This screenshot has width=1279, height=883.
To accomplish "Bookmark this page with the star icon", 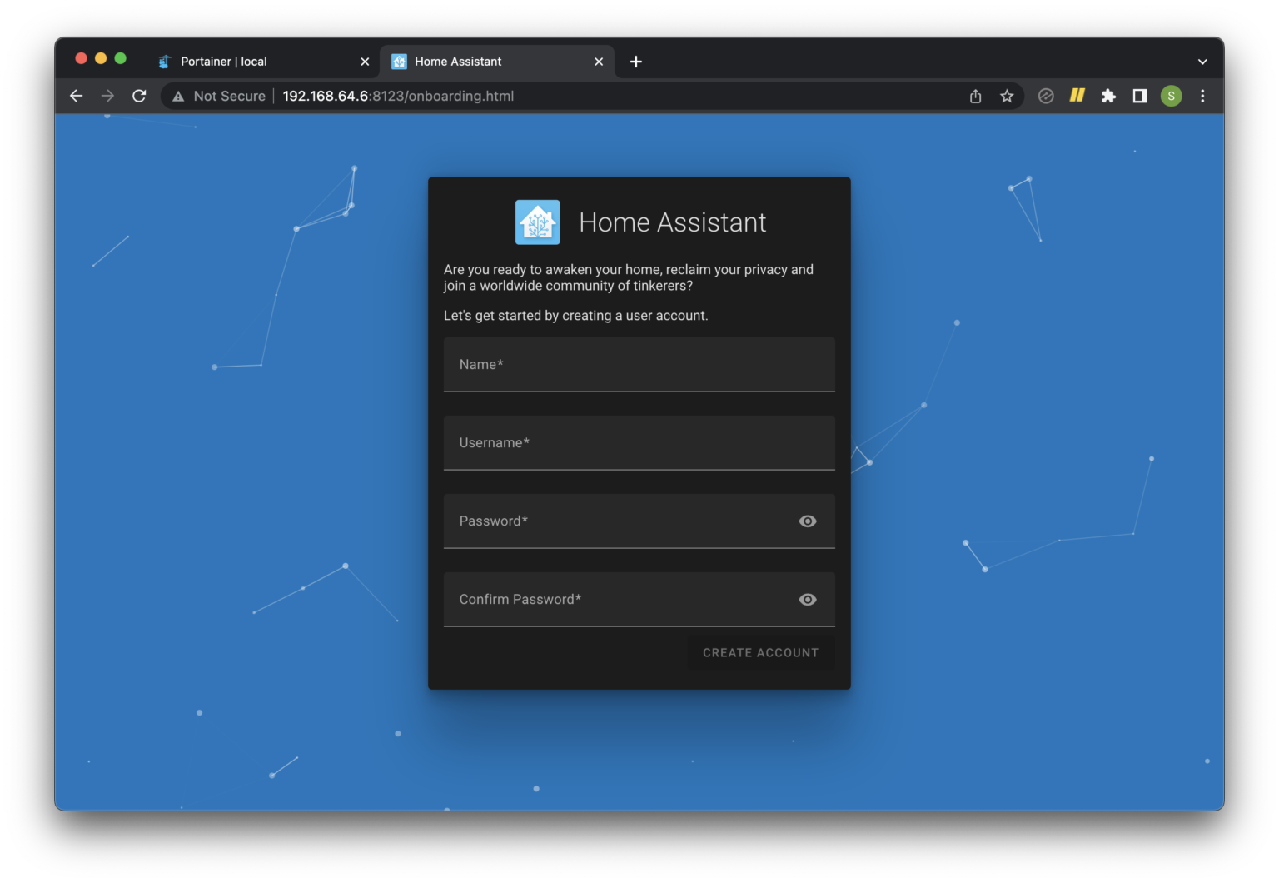I will tap(1007, 96).
